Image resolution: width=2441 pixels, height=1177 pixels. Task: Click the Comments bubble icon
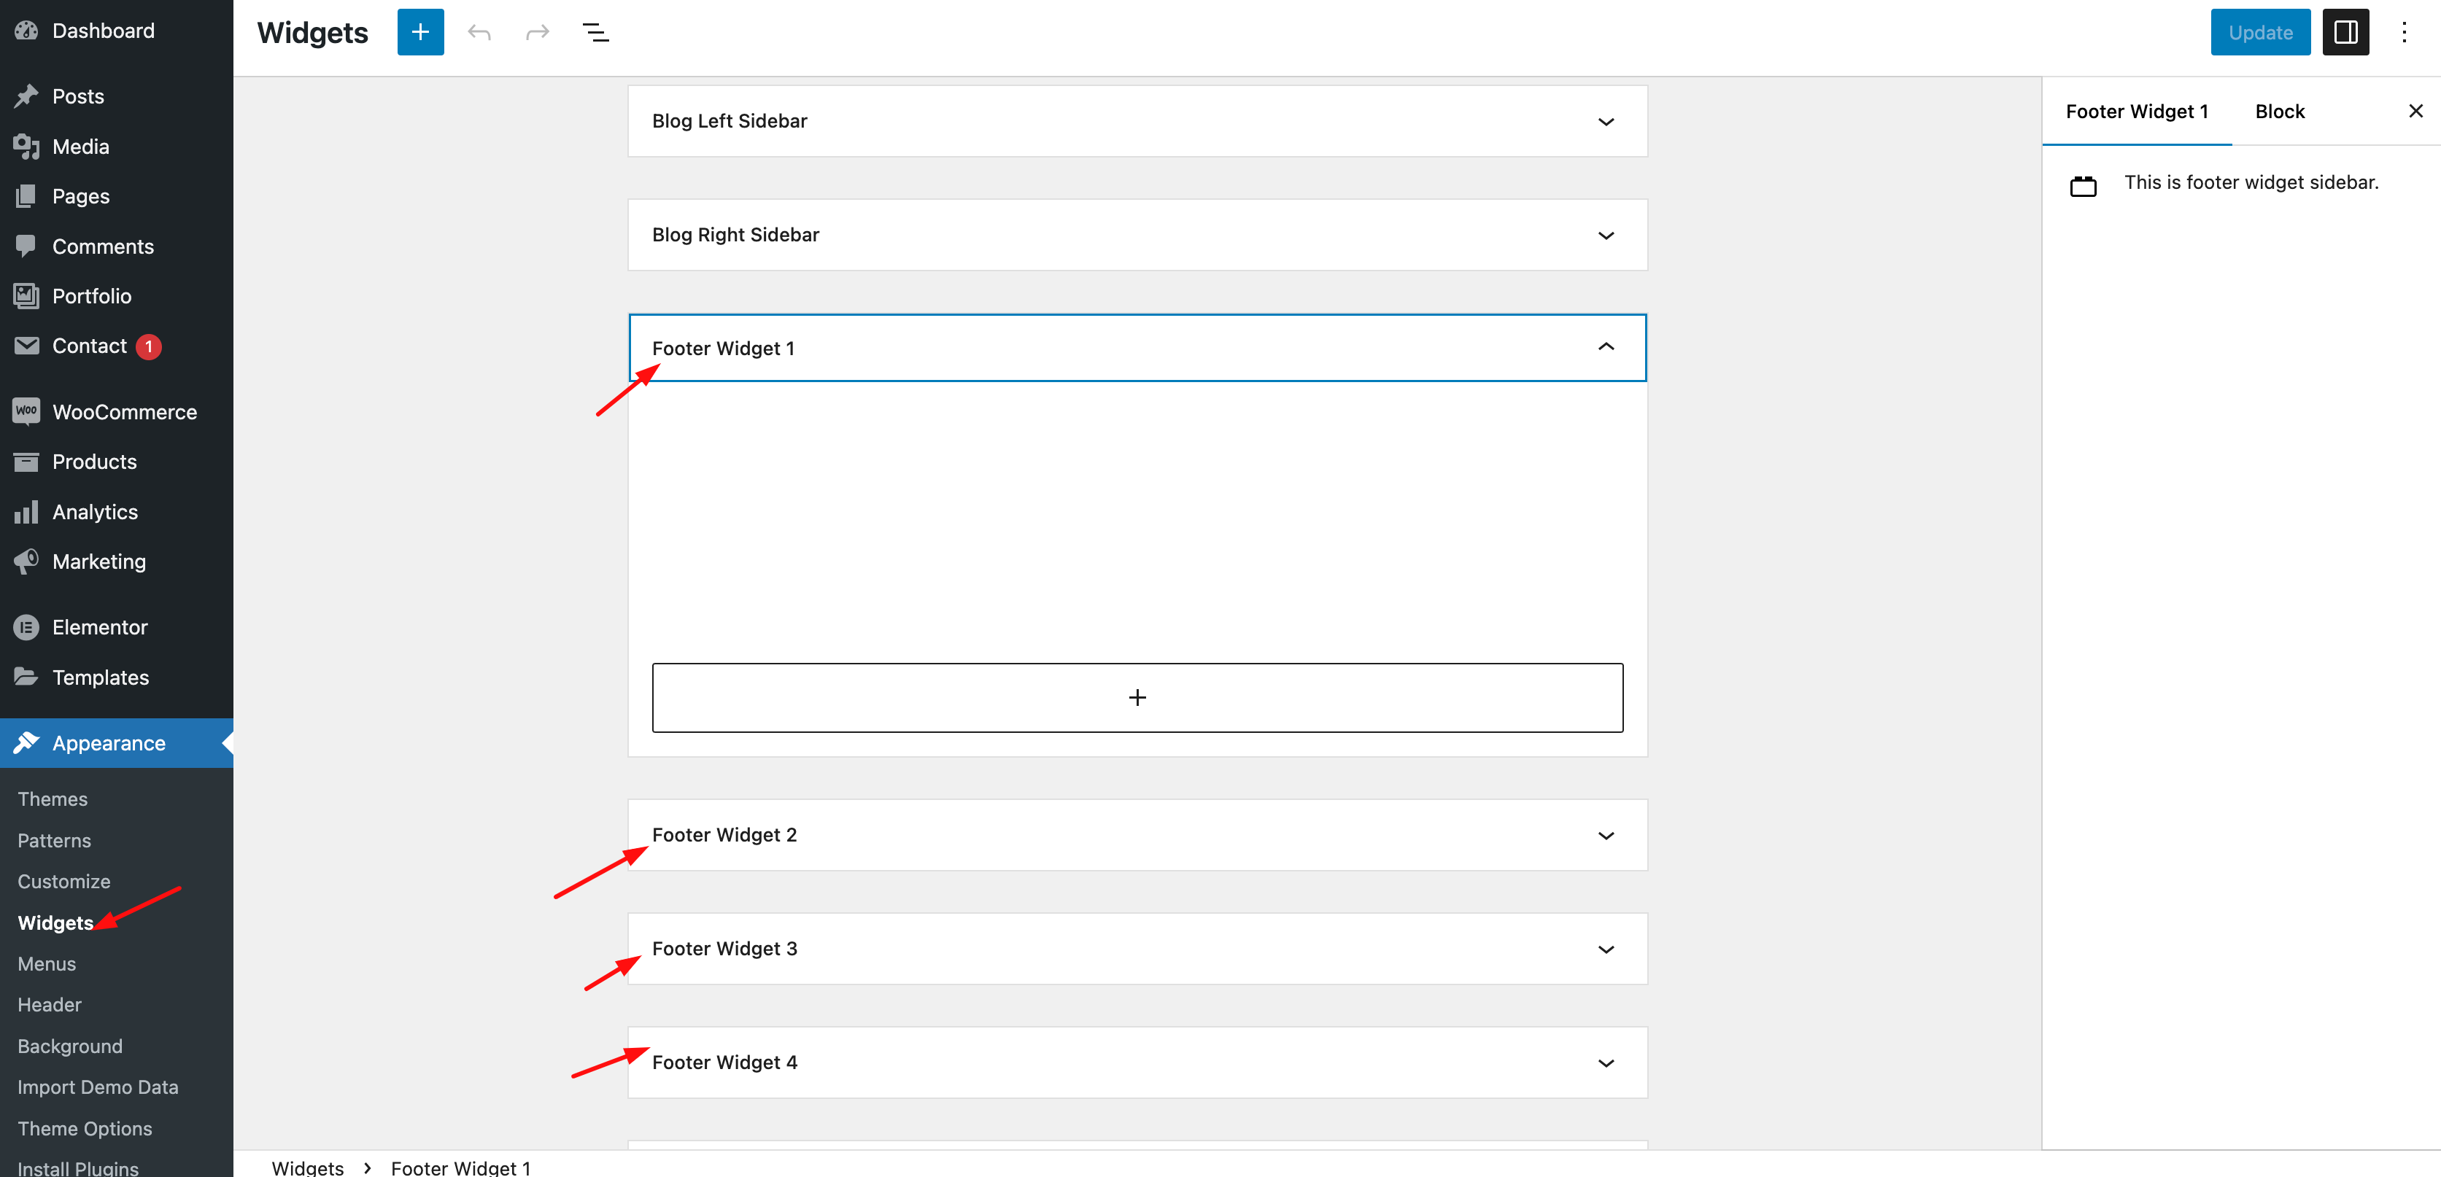click(x=26, y=245)
